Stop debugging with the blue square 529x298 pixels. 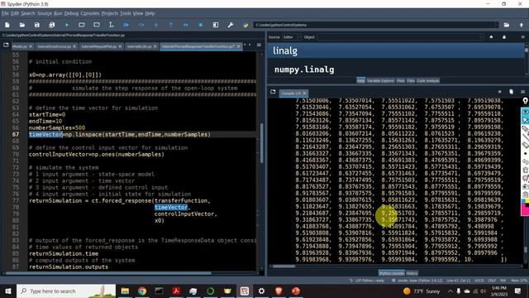200,25
